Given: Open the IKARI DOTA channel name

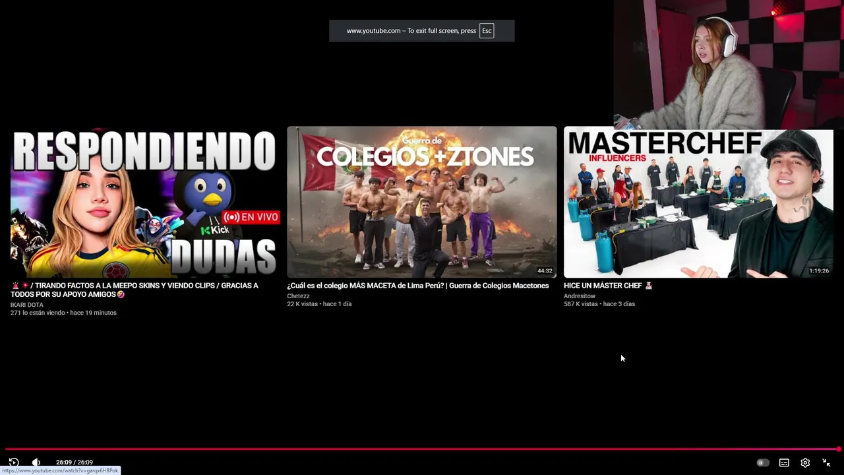Looking at the screenshot, I should pos(27,305).
